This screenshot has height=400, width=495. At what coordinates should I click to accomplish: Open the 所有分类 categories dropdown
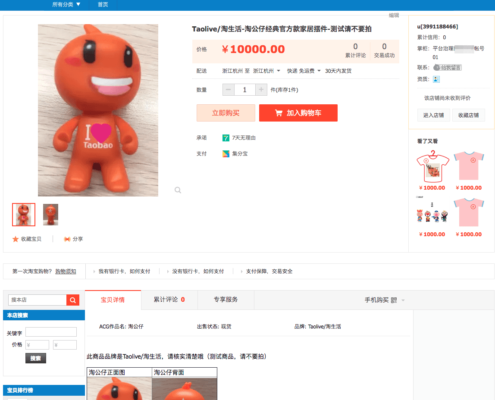[x=66, y=4]
